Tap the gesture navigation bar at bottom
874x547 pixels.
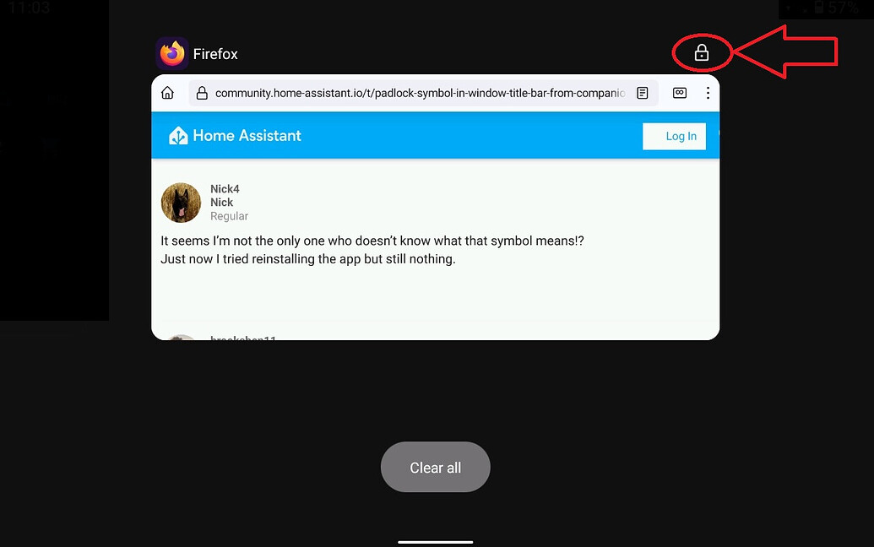tap(435, 540)
